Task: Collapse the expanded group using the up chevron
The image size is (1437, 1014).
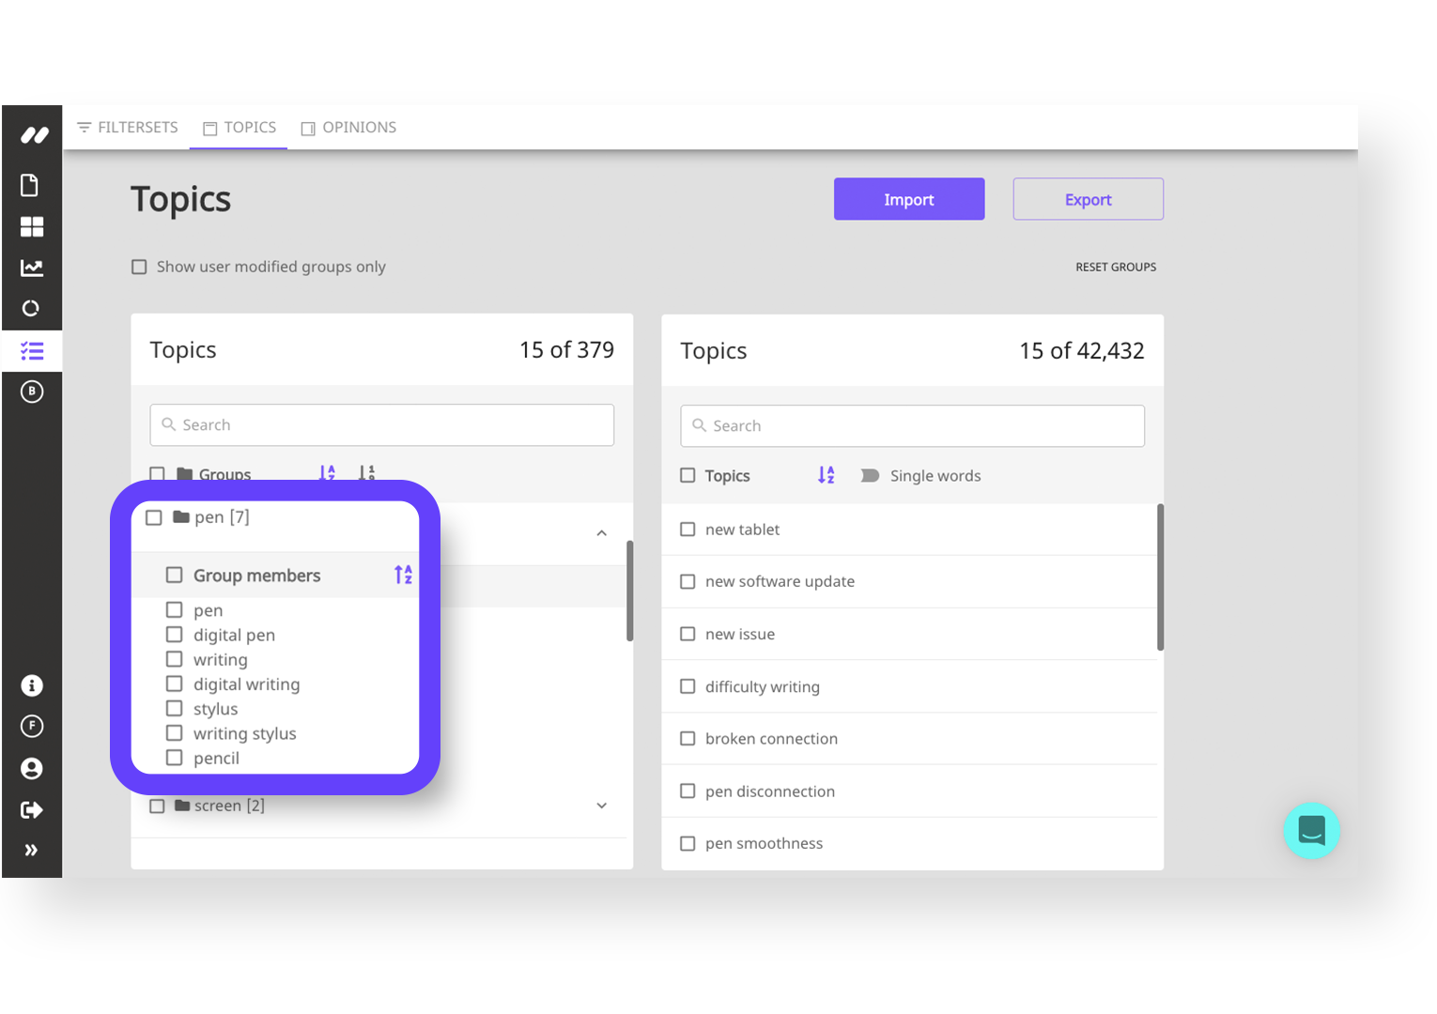Action: (601, 532)
